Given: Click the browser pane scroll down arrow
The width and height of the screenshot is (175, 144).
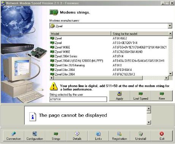Looking at the screenshot, I should (149, 122).
